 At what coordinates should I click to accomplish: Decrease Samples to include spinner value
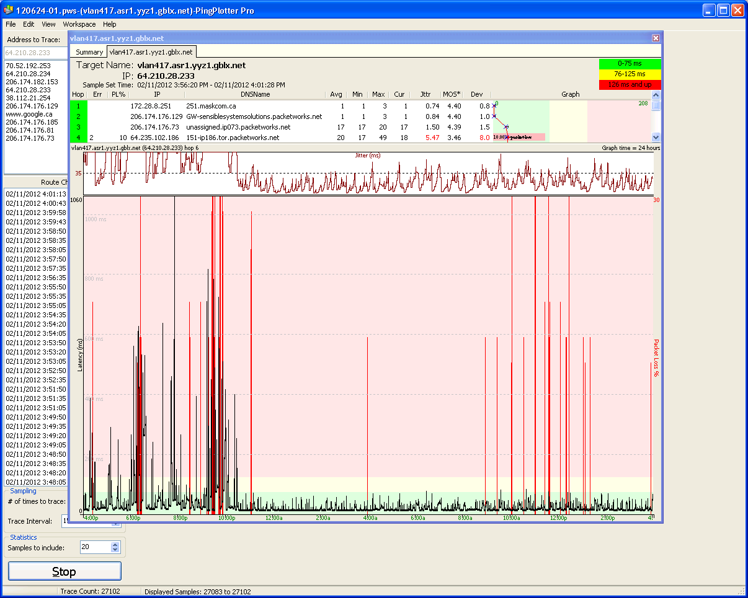pyautogui.click(x=114, y=550)
